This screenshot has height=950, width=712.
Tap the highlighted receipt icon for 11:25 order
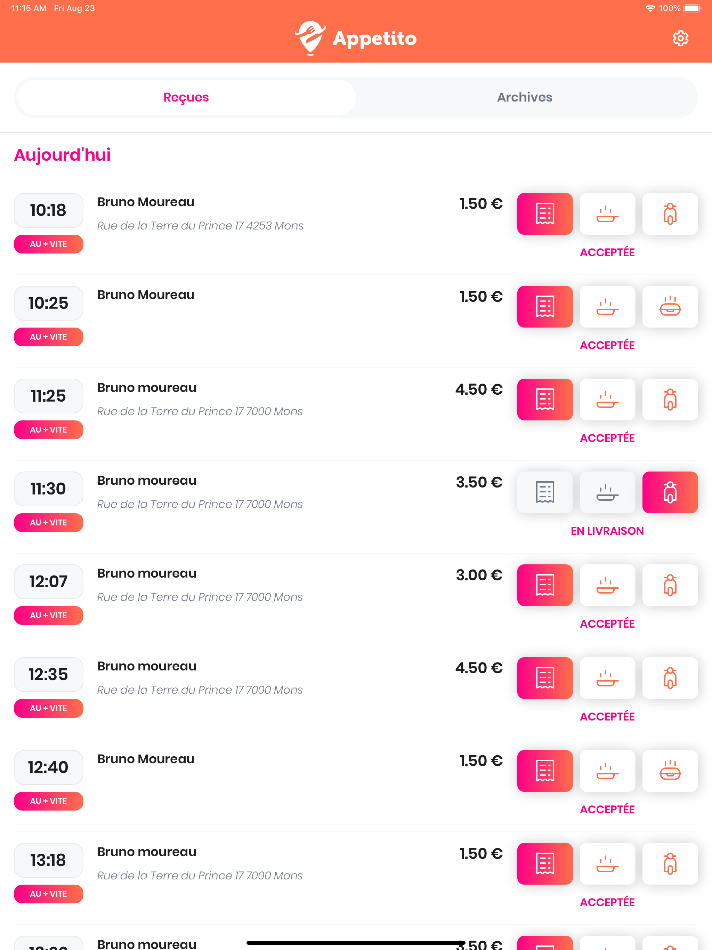(544, 400)
